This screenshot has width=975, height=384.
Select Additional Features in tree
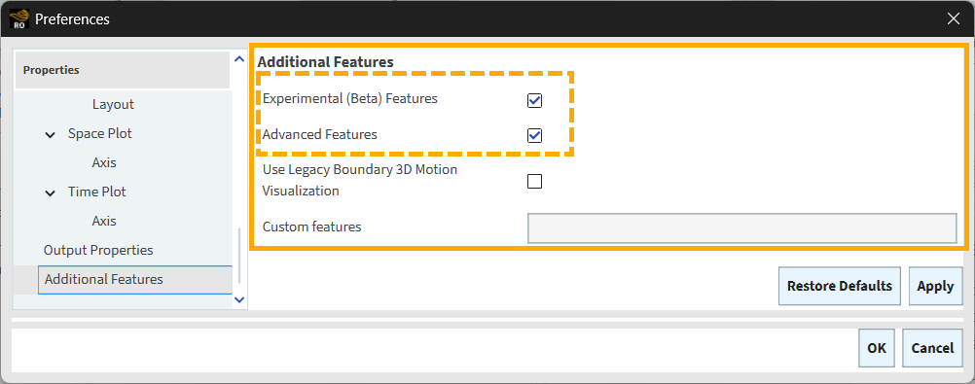[135, 280]
